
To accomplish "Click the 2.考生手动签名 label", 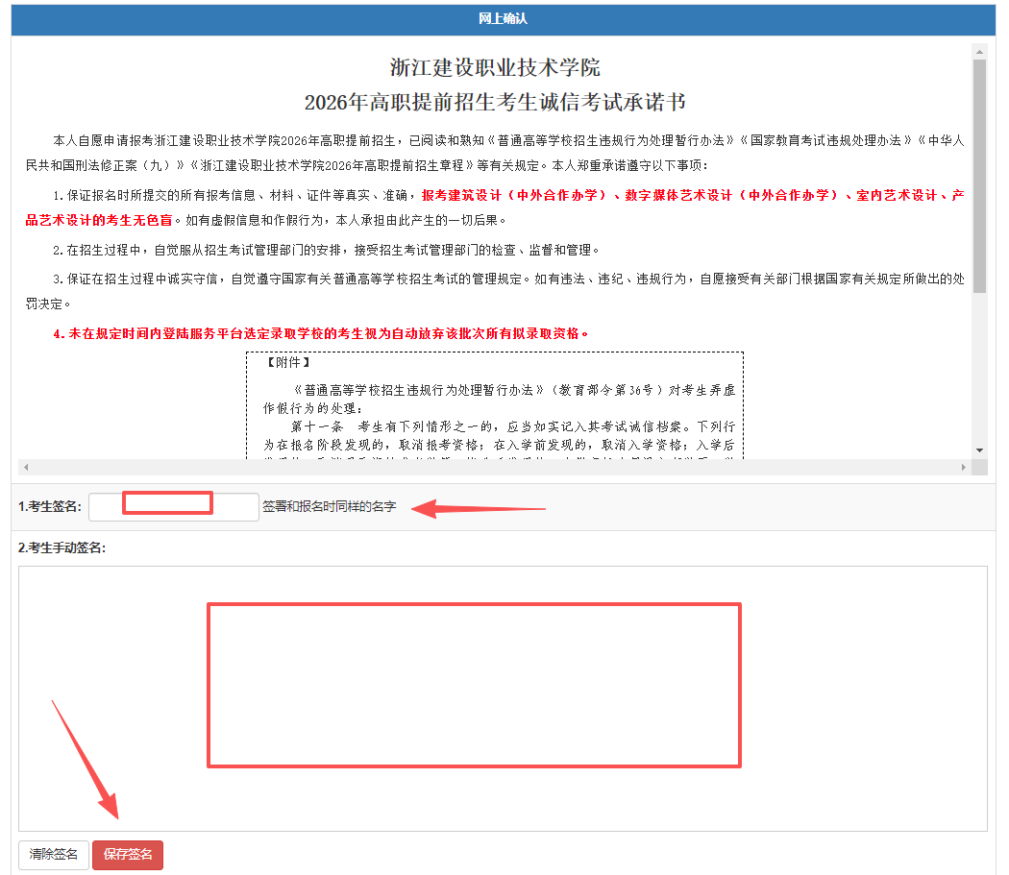I will [x=62, y=547].
